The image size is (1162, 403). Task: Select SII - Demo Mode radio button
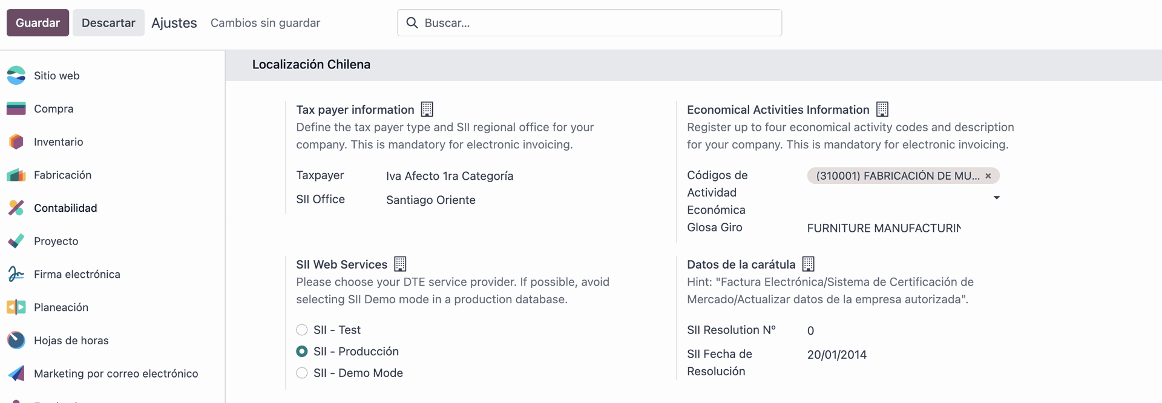tap(302, 373)
